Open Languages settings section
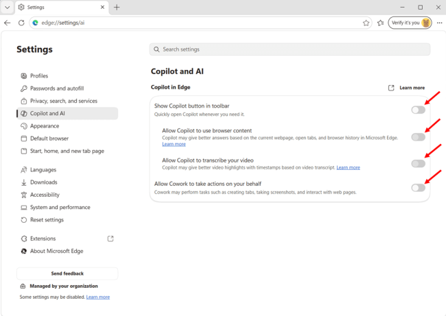 [x=67, y=169]
